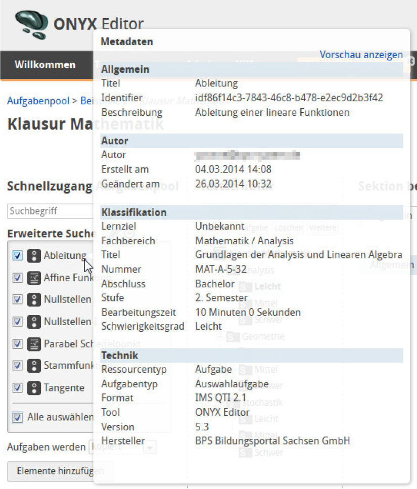This screenshot has height=489, width=417.
Task: Uncheck the Tangente checkbox
Action: [17, 388]
